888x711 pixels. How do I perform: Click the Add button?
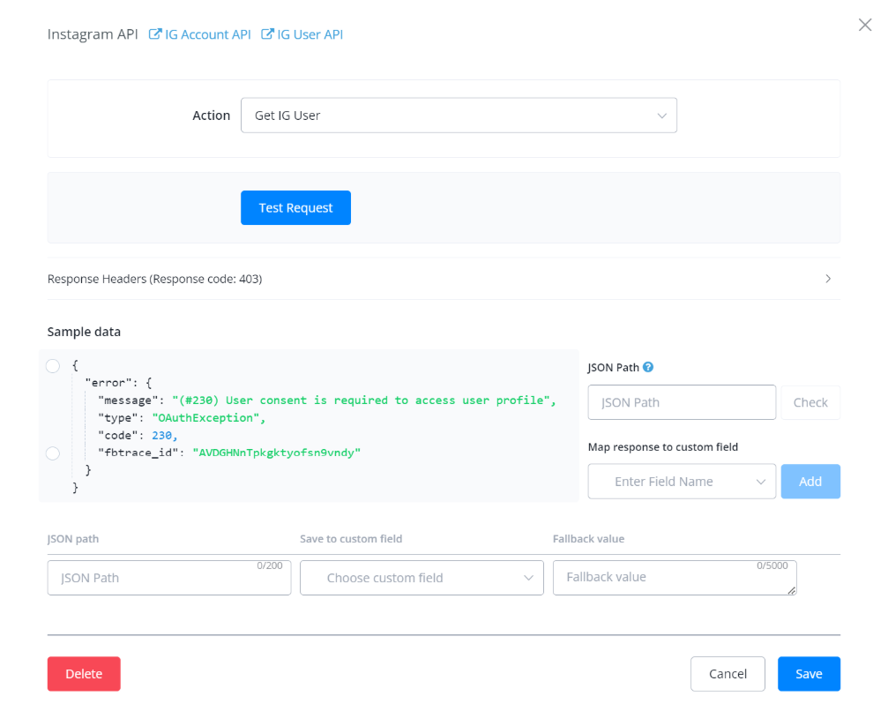810,482
